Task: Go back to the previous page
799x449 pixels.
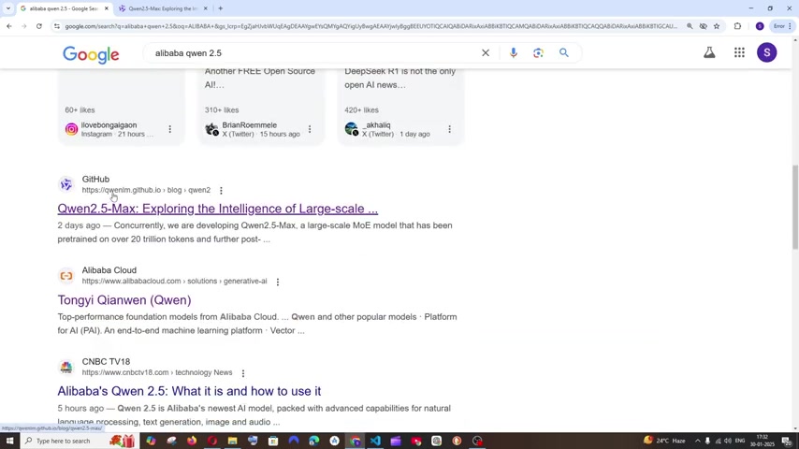Action: click(x=9, y=26)
